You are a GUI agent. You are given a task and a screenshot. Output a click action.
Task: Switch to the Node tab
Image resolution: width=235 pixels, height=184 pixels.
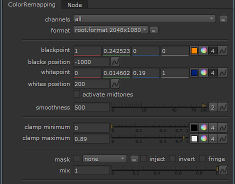tap(74, 5)
